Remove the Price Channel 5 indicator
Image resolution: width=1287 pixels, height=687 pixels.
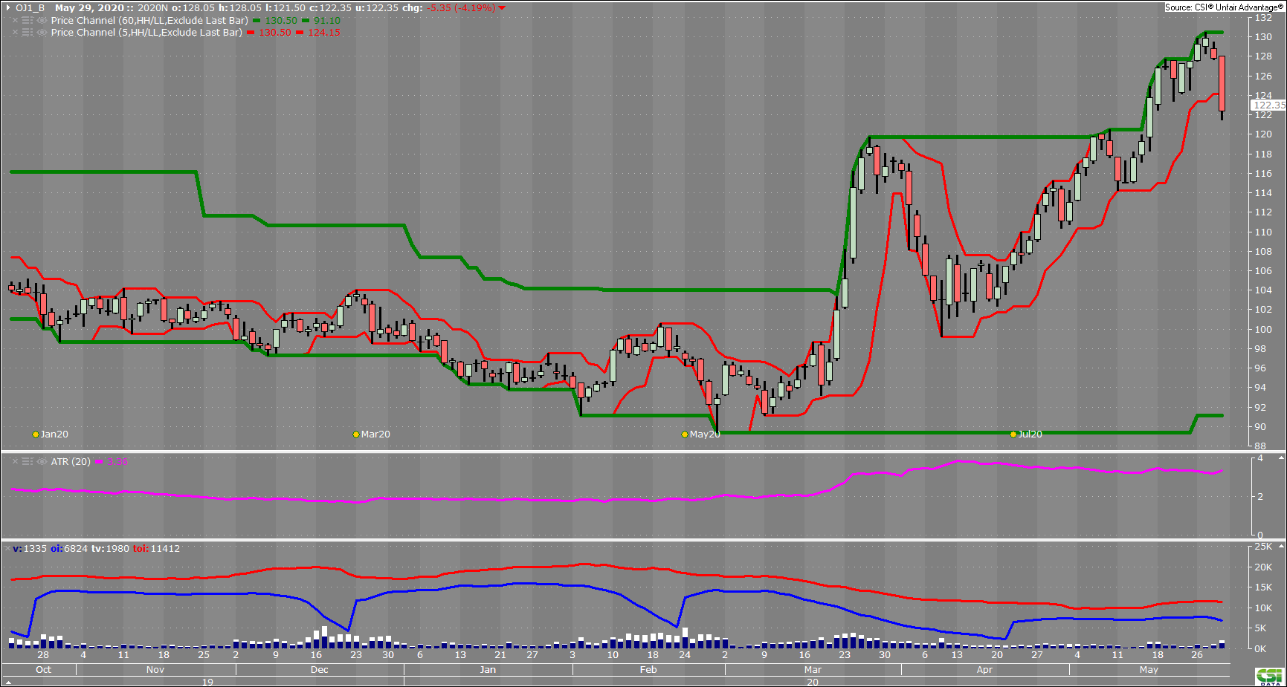tap(15, 33)
